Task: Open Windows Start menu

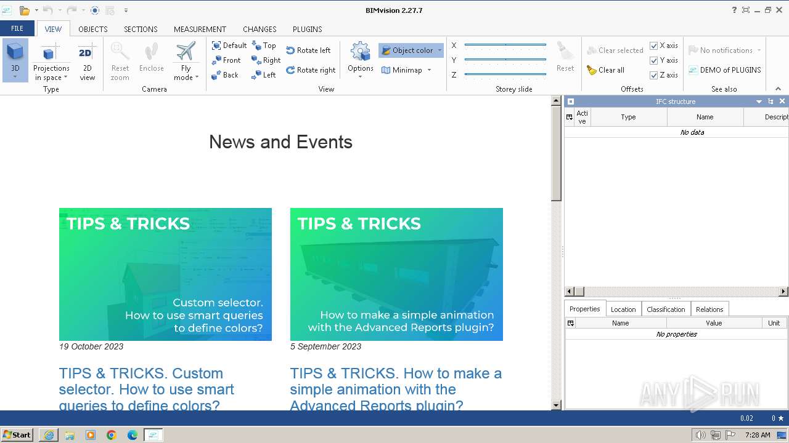Action: coord(17,434)
